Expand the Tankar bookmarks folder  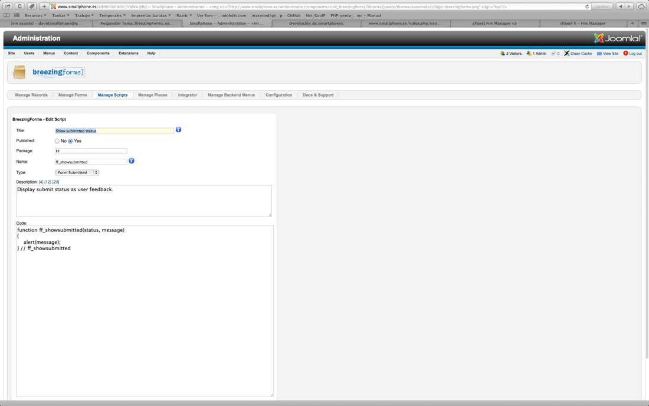point(61,15)
